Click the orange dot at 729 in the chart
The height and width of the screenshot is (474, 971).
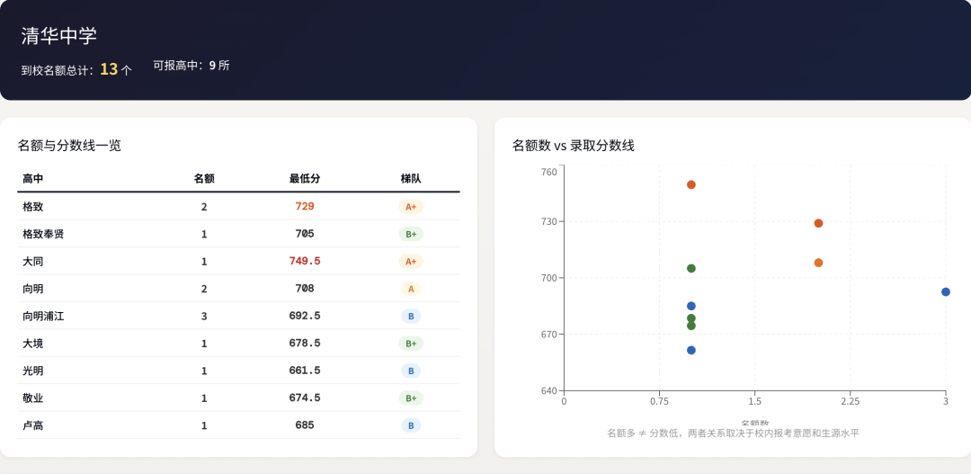[818, 223]
